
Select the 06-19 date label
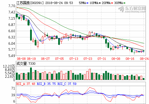click(x=31, y=59)
